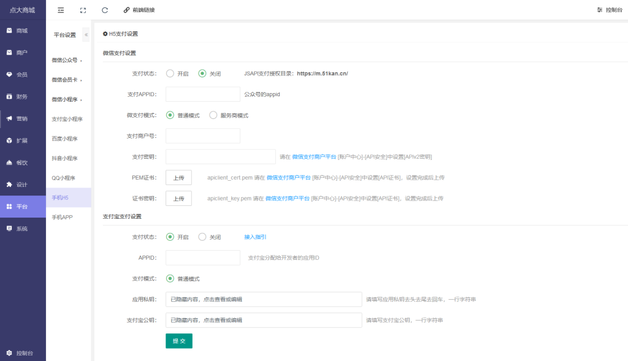
Task: Open the 接入指引 link
Action: 255,237
